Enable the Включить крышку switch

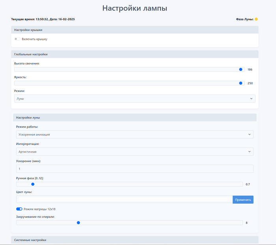coord(17,39)
